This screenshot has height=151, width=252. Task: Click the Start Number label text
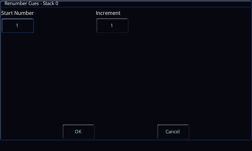(x=18, y=13)
